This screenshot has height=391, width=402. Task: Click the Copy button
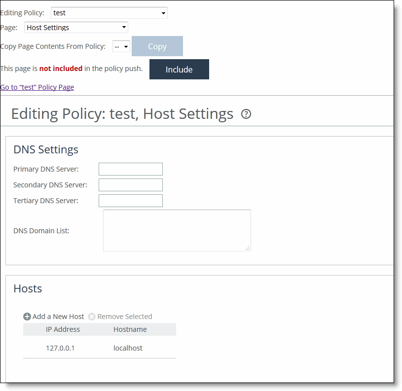157,46
